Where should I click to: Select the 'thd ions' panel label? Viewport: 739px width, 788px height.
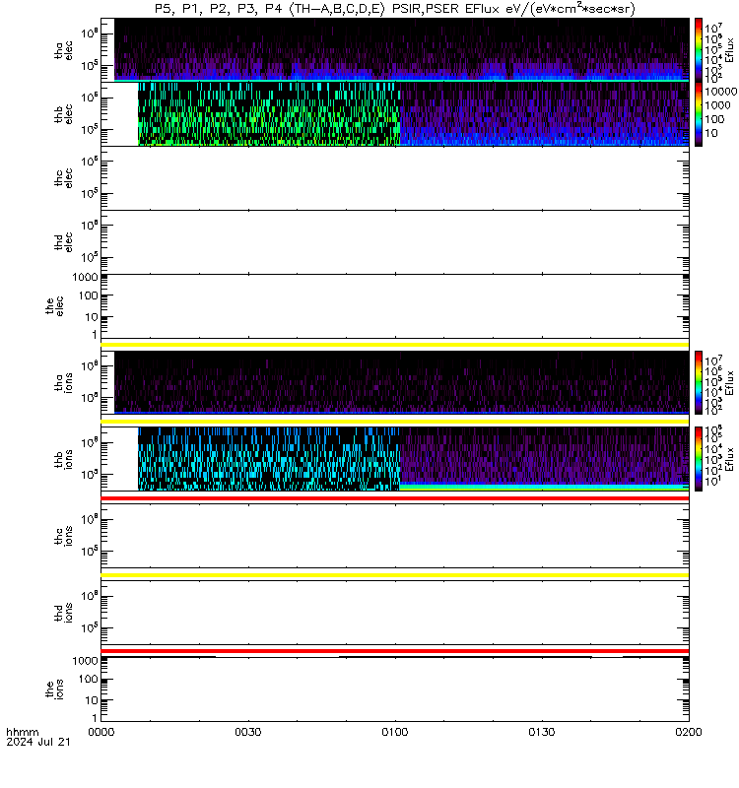(x=63, y=613)
